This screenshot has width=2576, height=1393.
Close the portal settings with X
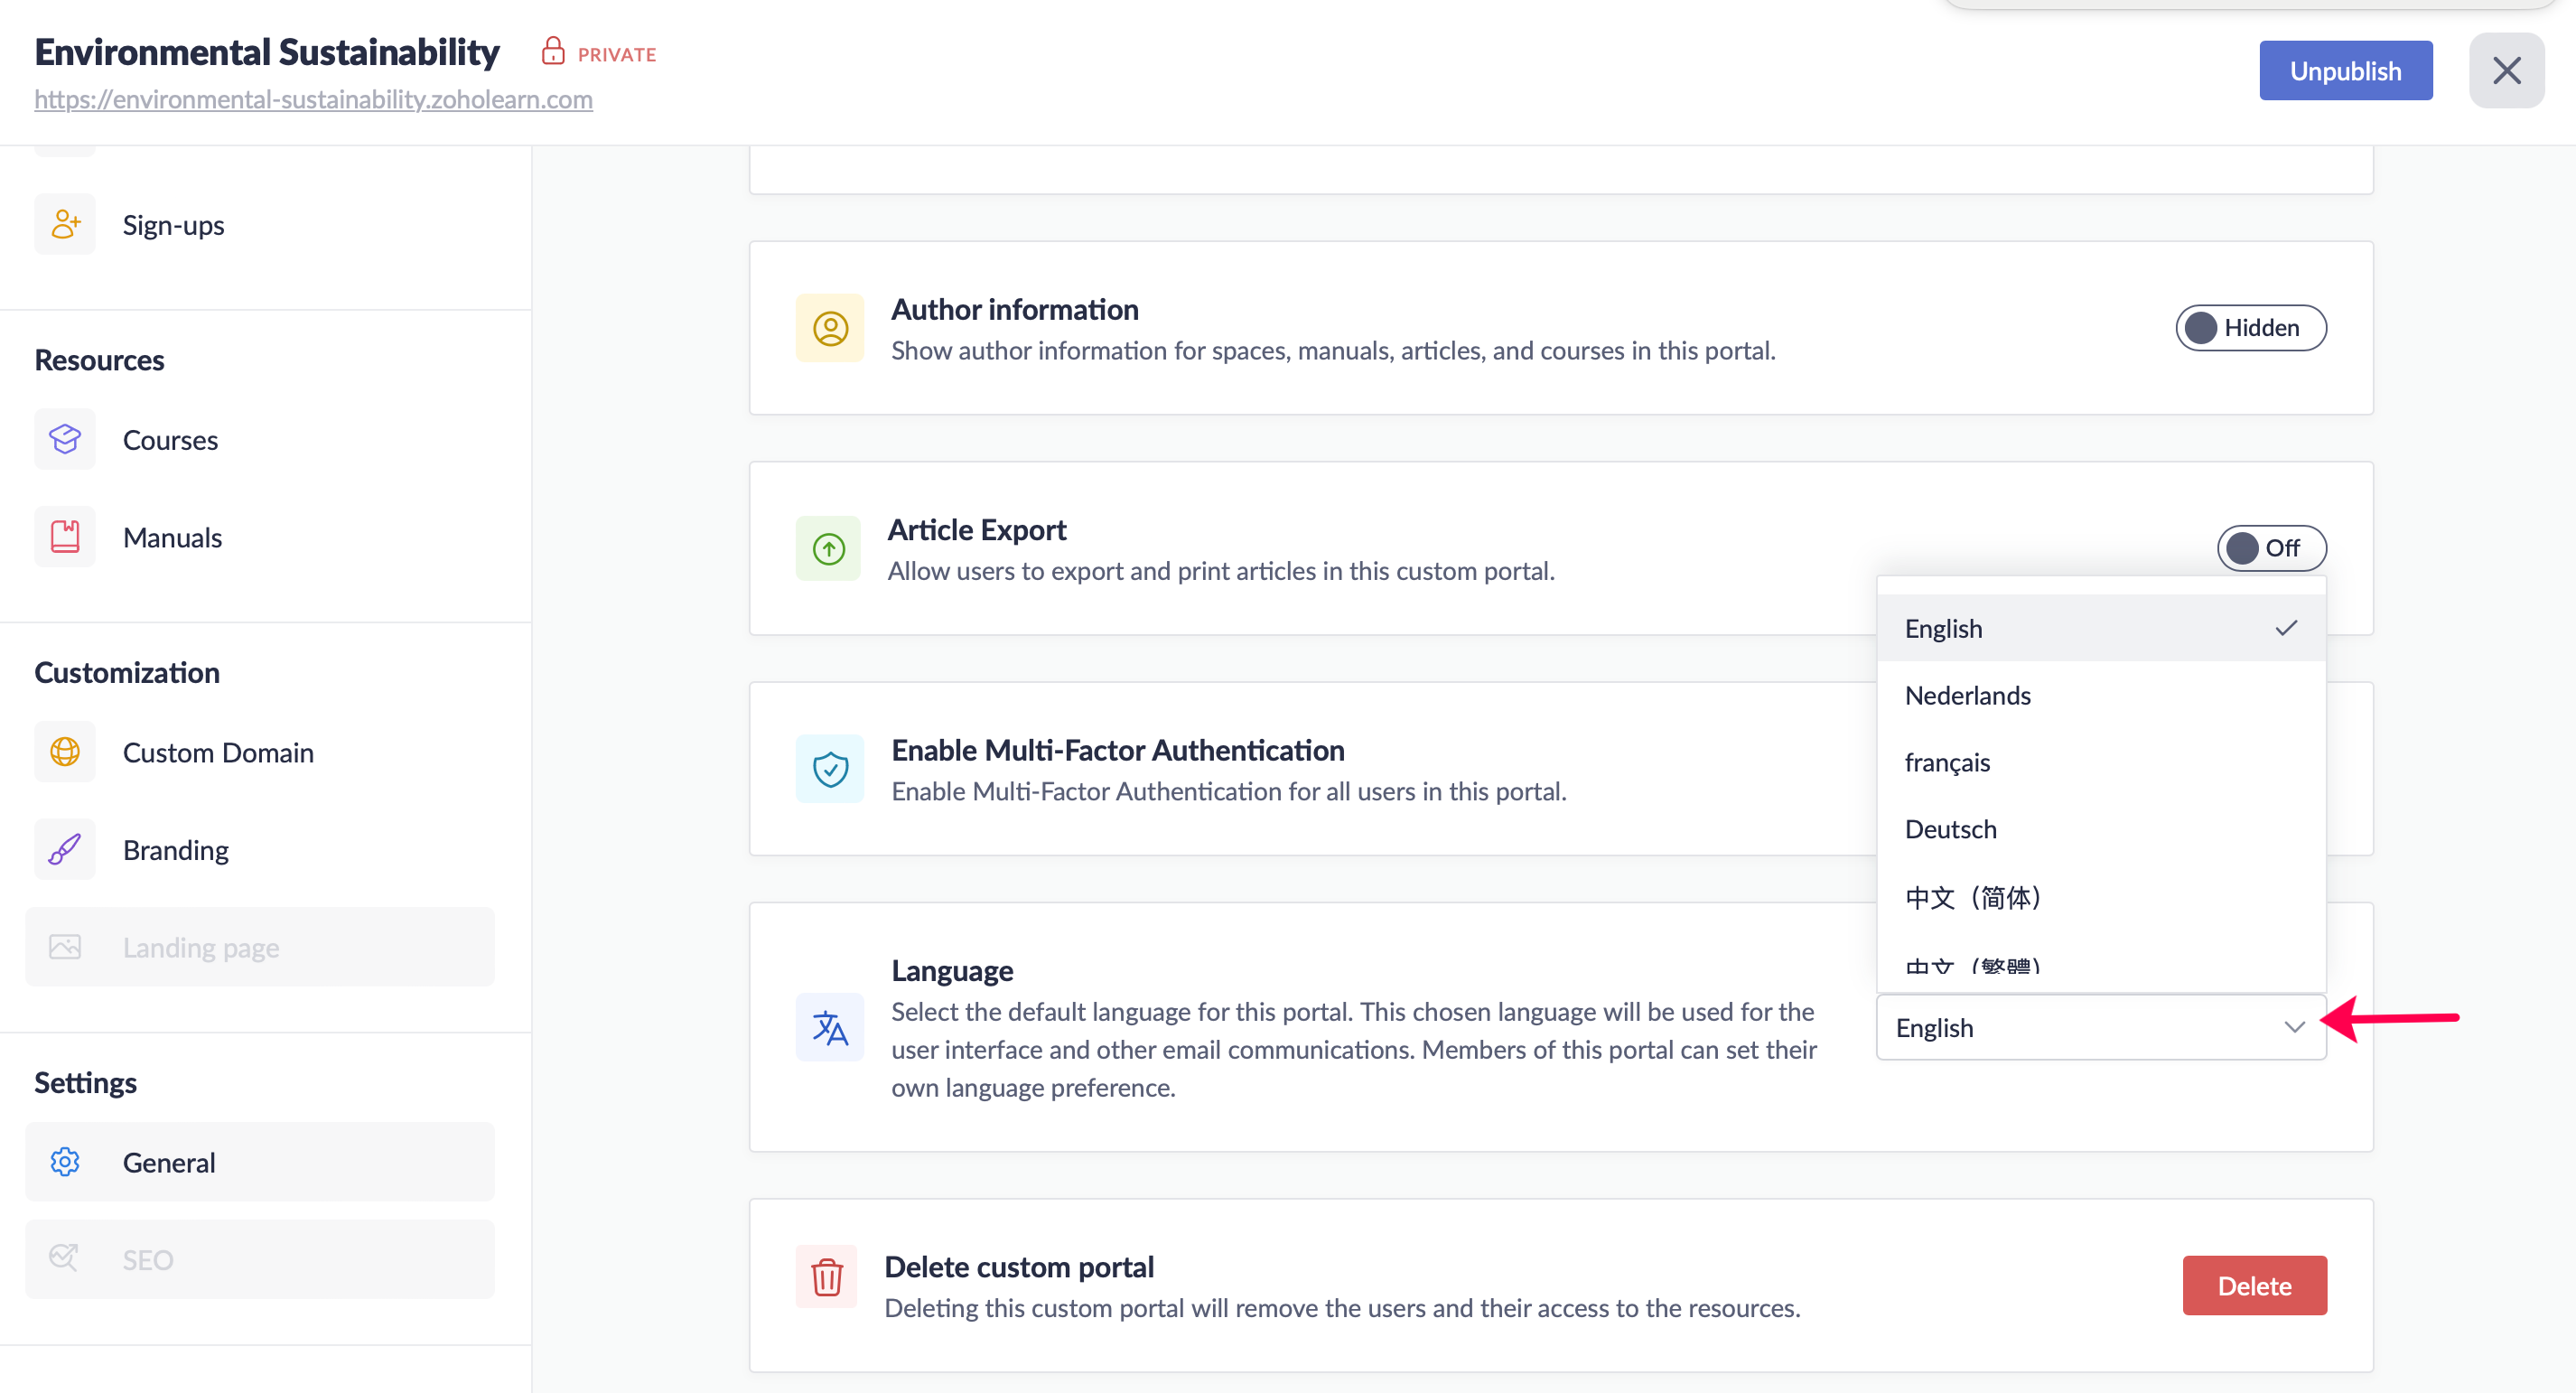point(2506,71)
